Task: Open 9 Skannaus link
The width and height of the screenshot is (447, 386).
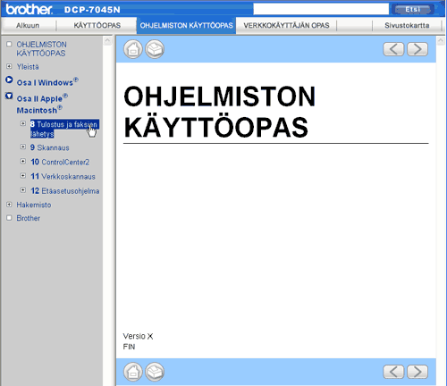Action: click(50, 147)
